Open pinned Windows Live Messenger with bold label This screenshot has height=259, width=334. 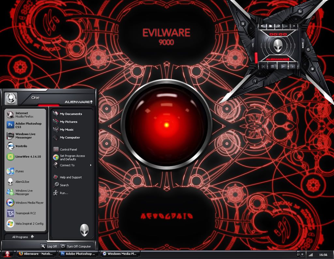click(x=25, y=136)
